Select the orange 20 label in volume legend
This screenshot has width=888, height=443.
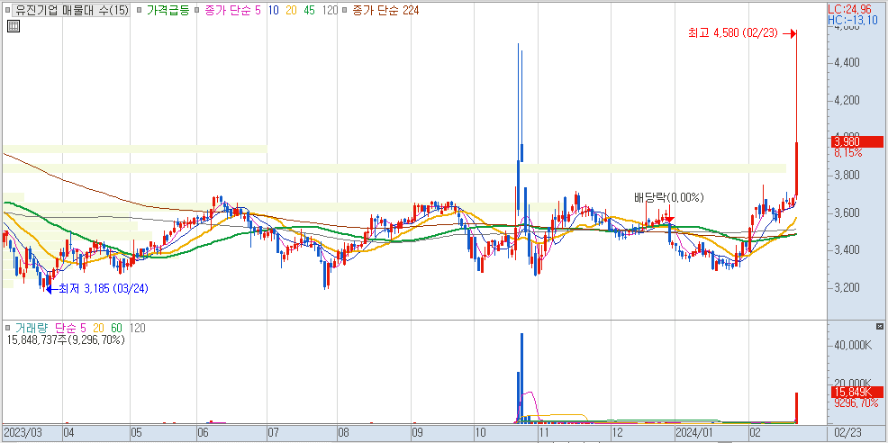click(x=98, y=328)
